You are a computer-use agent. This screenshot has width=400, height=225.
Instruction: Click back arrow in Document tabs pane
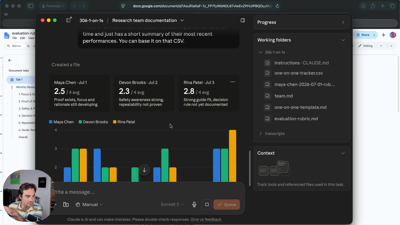click(x=10, y=60)
